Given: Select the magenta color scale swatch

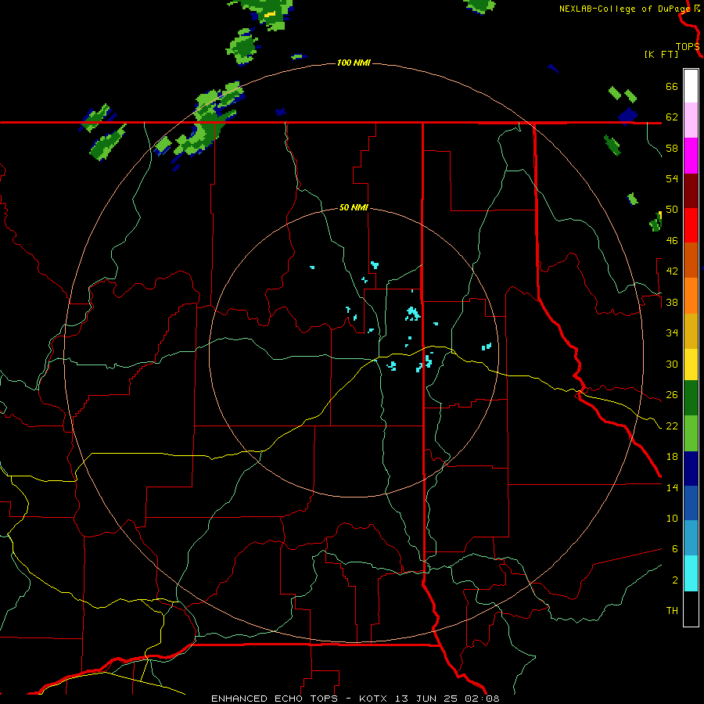Looking at the screenshot, I should (x=691, y=156).
